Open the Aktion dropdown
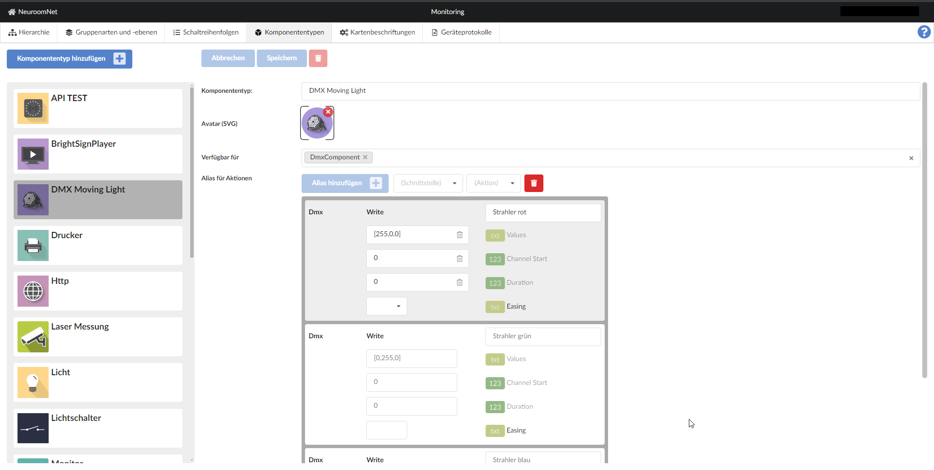 (x=493, y=183)
